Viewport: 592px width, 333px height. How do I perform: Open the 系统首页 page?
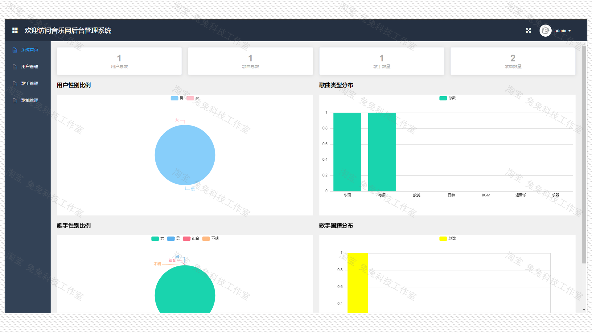[30, 49]
